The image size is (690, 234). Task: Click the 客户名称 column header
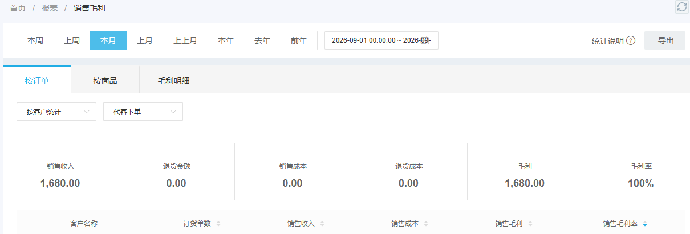tap(84, 224)
